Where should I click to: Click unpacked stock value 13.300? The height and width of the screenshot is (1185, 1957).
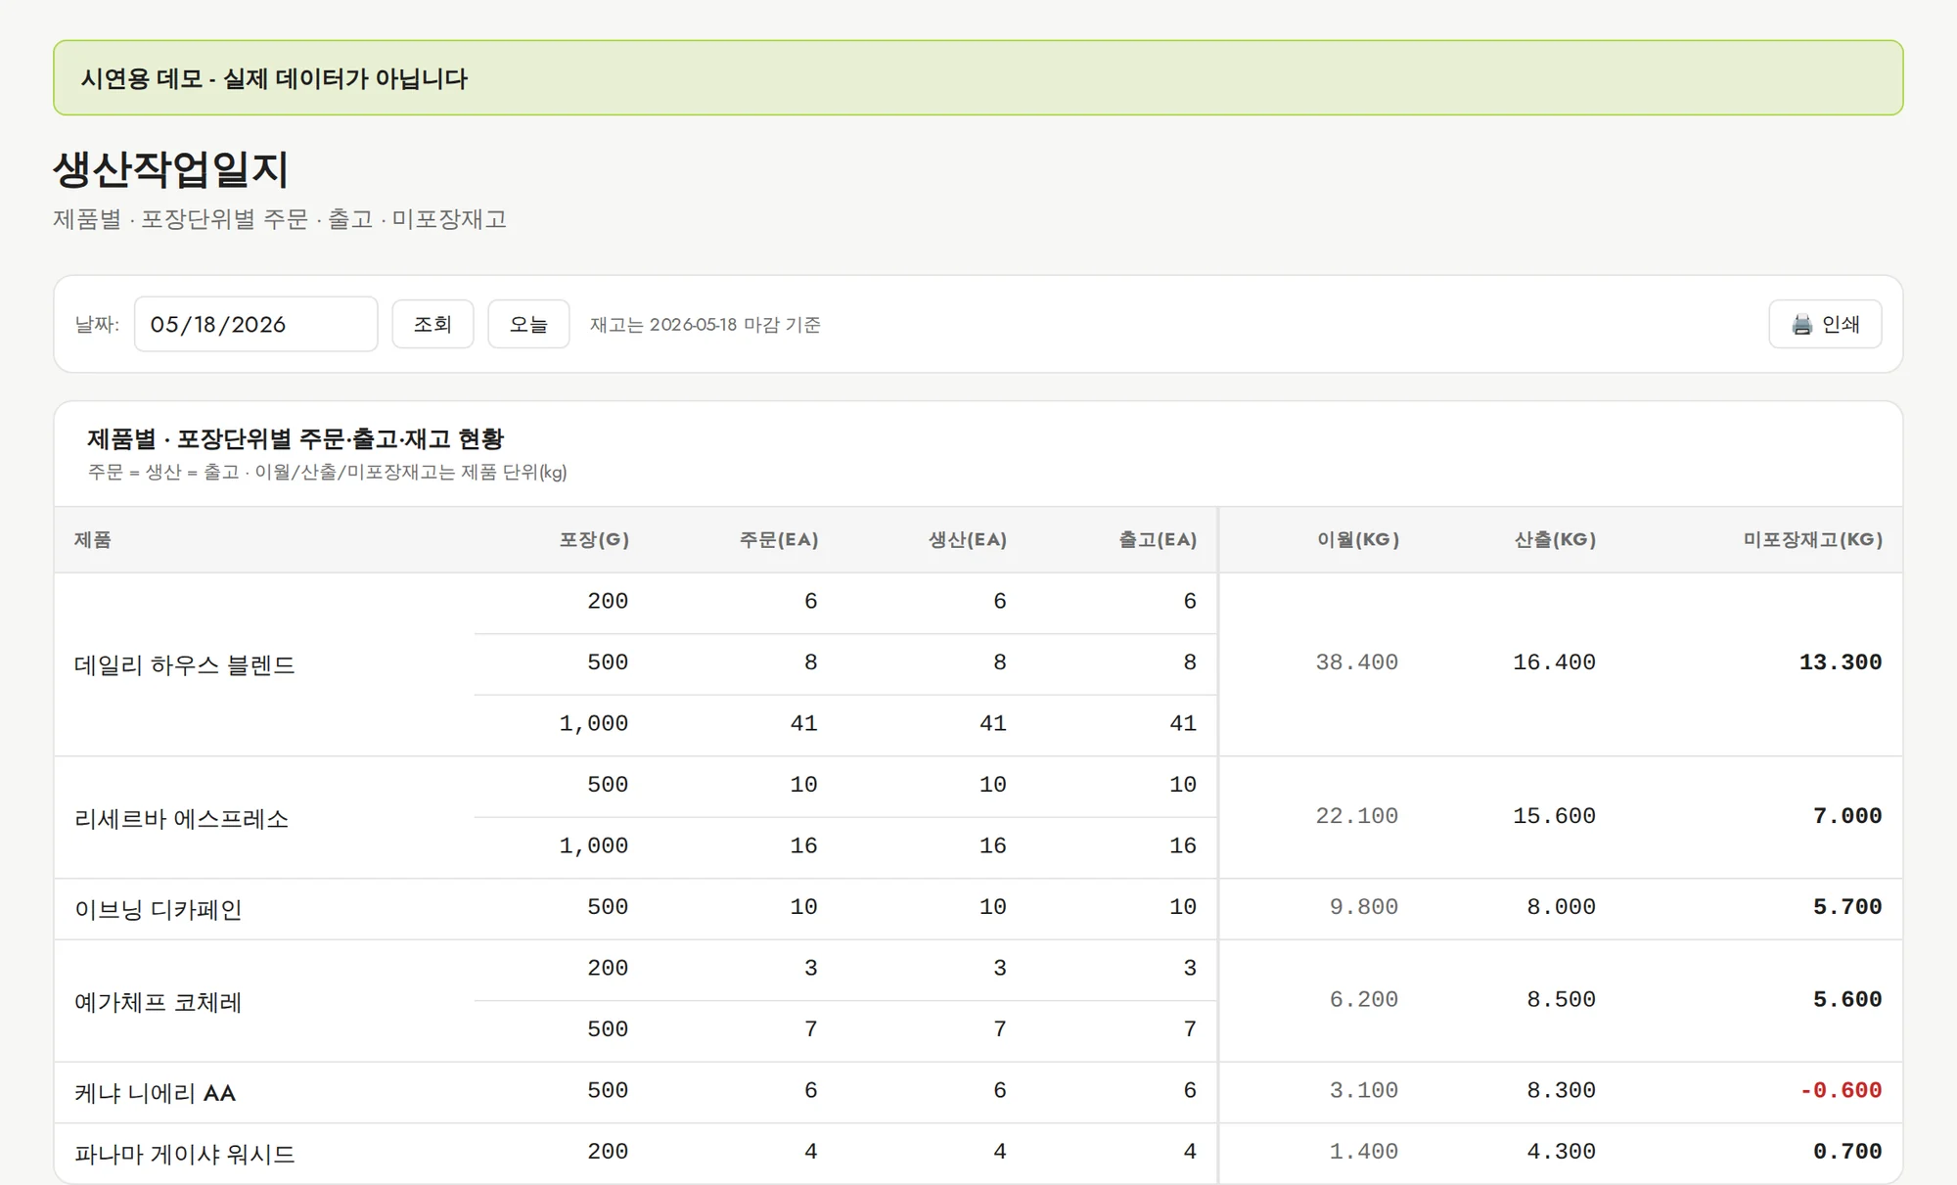(x=1841, y=662)
